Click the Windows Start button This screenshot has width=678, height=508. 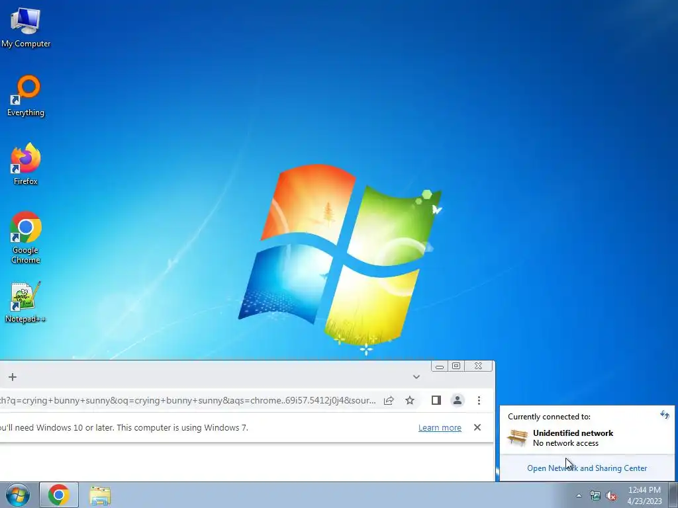[17, 495]
